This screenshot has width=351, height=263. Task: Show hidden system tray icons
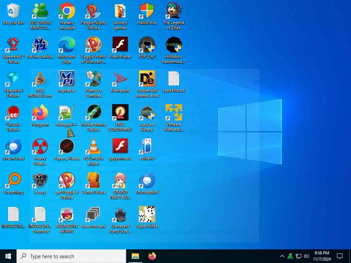[x=282, y=256]
